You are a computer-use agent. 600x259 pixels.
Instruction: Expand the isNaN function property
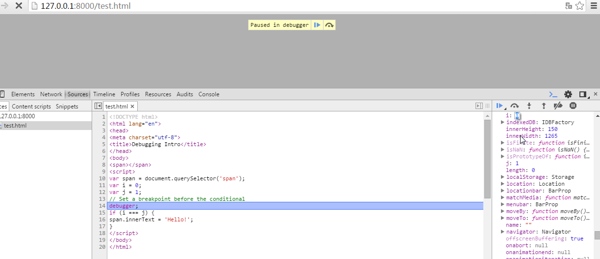[x=502, y=150]
